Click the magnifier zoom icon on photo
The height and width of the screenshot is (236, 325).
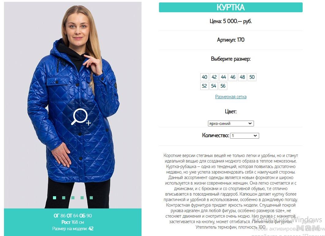(x=81, y=117)
